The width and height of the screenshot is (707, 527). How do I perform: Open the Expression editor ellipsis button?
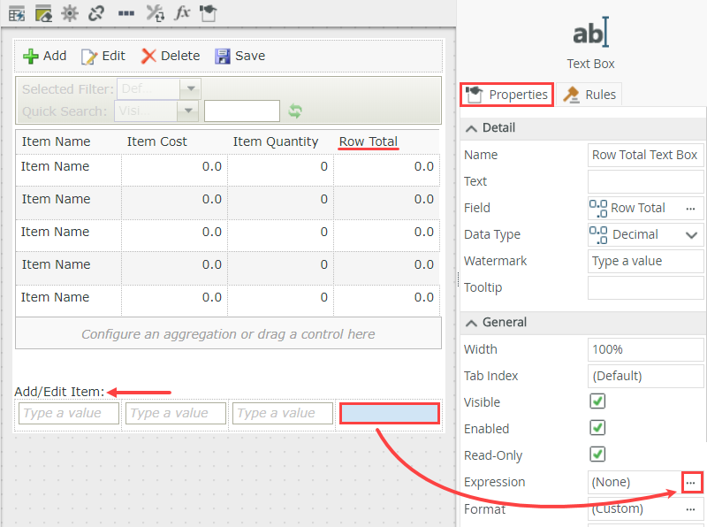[x=691, y=482]
